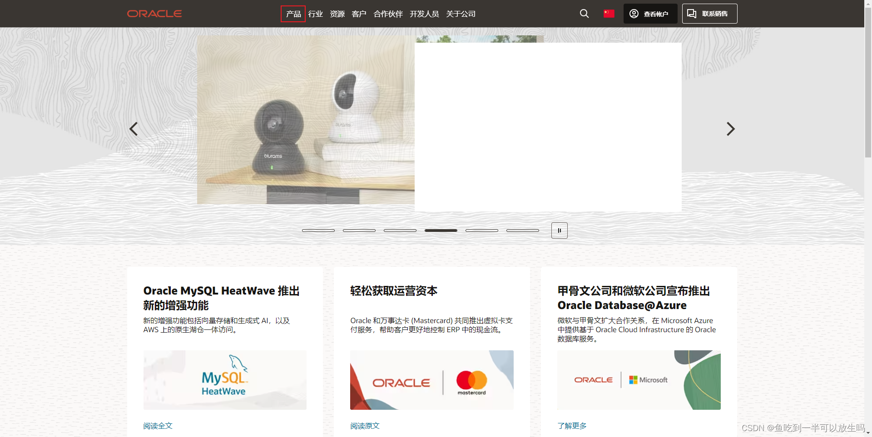Click the China flag country selector
Image resolution: width=872 pixels, height=437 pixels.
(609, 14)
